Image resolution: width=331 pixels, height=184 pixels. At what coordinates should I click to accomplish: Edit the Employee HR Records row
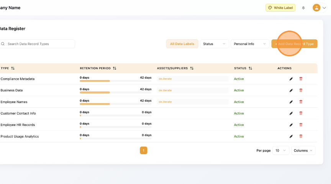[291, 125]
